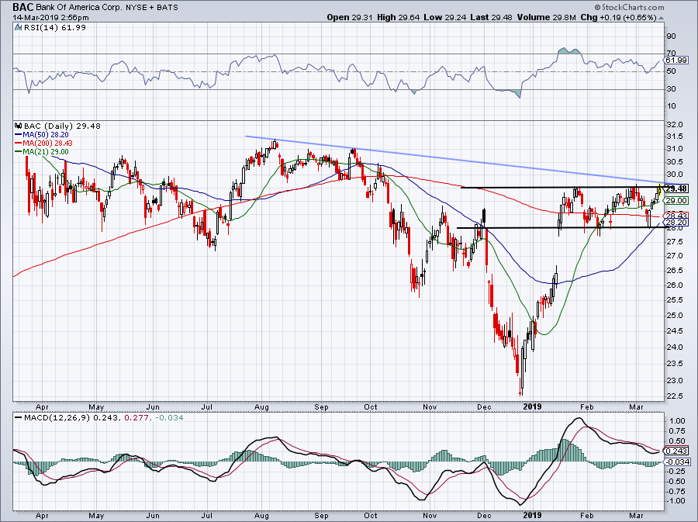Click the '14-Mar-2019 2:56pm' timestamp
The width and height of the screenshot is (698, 522).
(x=50, y=18)
